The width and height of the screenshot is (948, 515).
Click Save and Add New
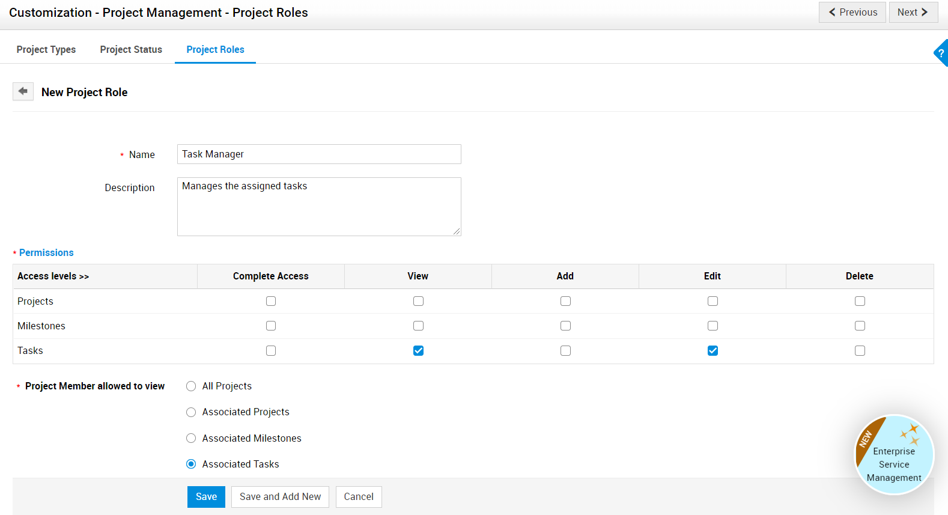[x=280, y=496]
